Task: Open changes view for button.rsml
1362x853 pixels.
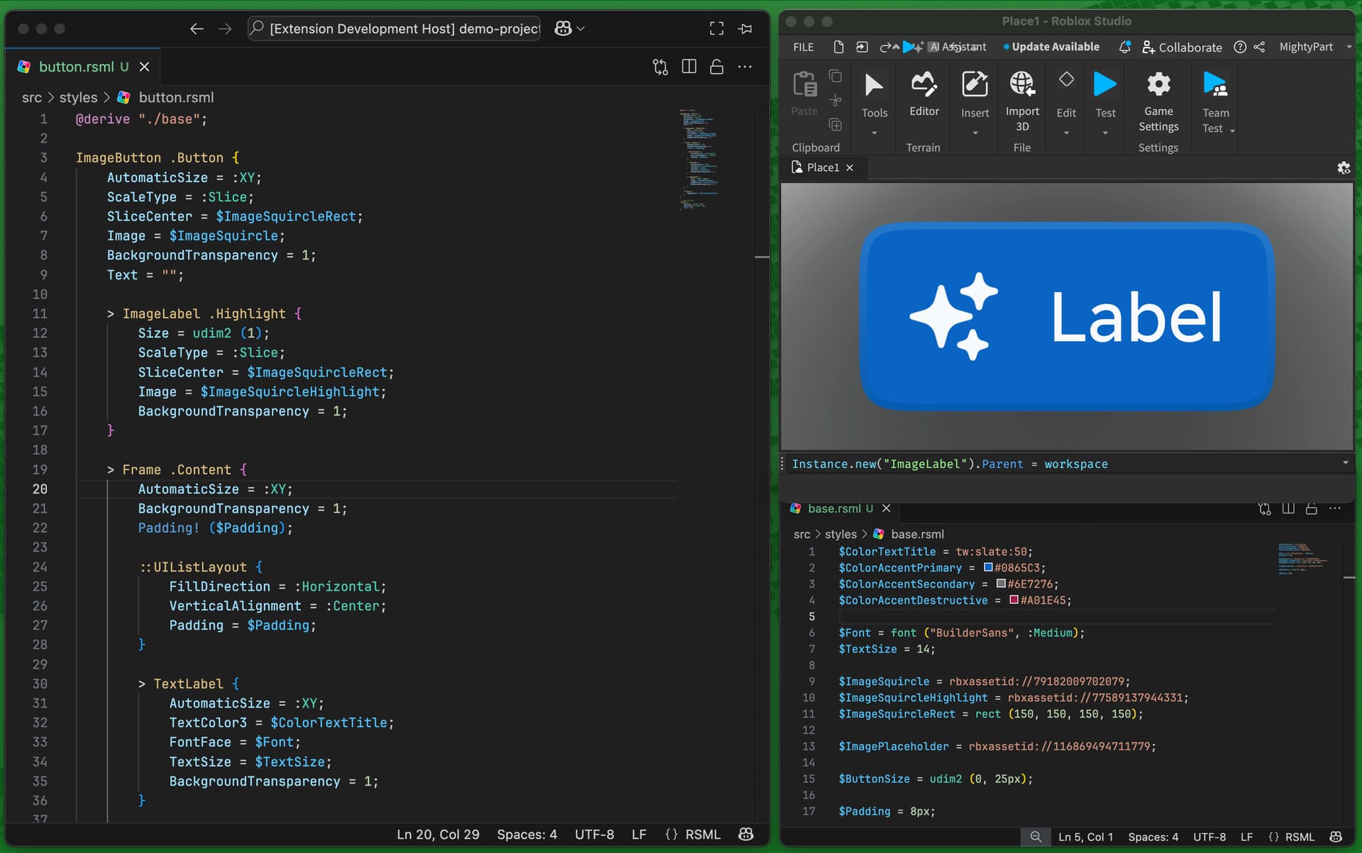Action: 660,67
